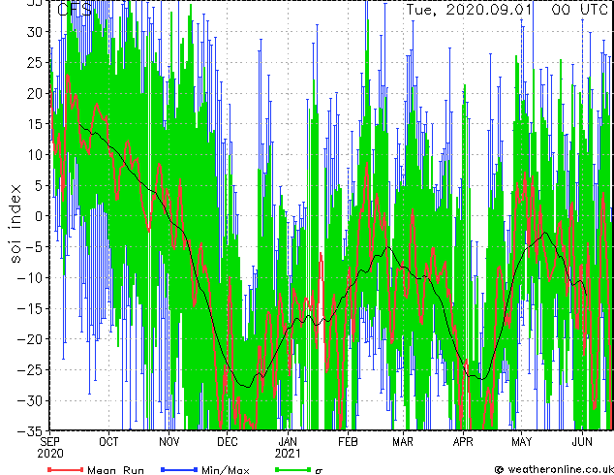614x475 pixels.
Task: Click the green sigma legend line
Action: [293, 469]
